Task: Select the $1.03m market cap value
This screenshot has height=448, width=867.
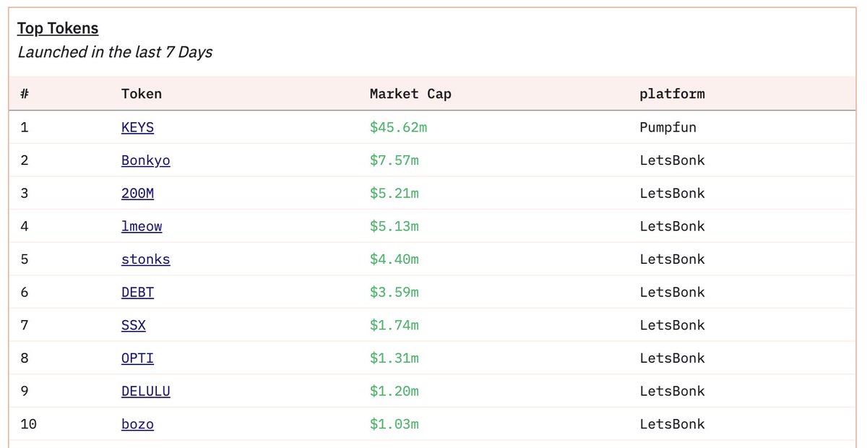Action: (394, 424)
